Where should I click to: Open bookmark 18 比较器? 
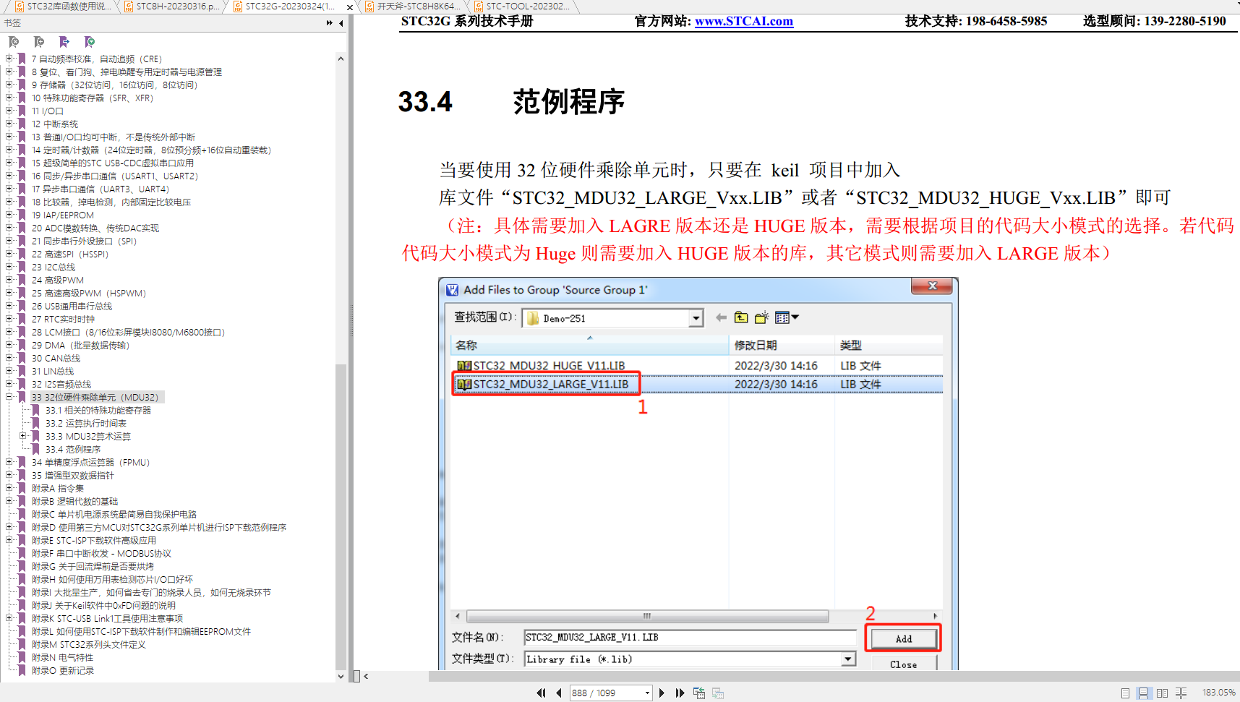111,202
